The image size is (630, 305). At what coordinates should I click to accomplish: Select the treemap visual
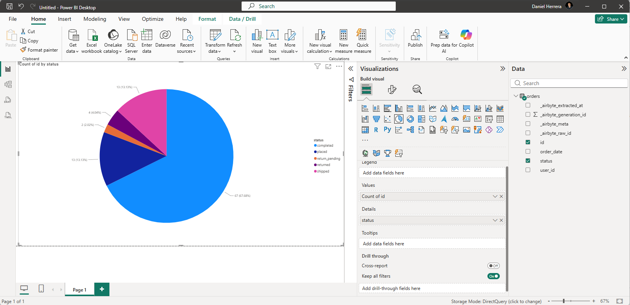[x=422, y=119]
